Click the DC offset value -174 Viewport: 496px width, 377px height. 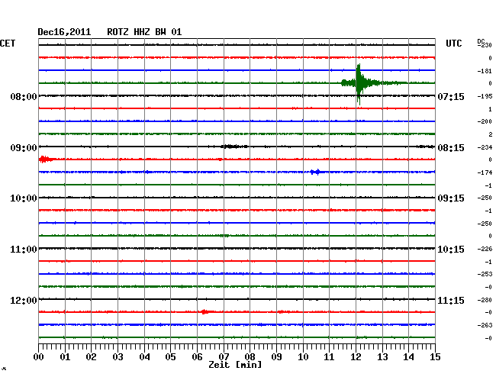(x=485, y=172)
